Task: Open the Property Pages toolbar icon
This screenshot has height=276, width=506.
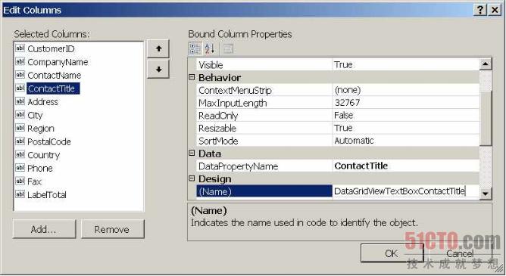Action: (x=228, y=49)
